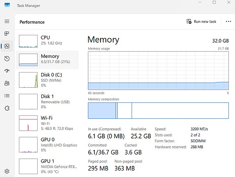This screenshot has height=177, width=235.
Task: Open the hamburger navigation menu
Action: (x=7, y=21)
